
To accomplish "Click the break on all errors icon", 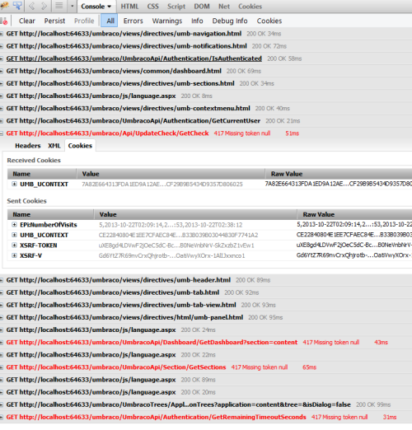I will 4,21.
